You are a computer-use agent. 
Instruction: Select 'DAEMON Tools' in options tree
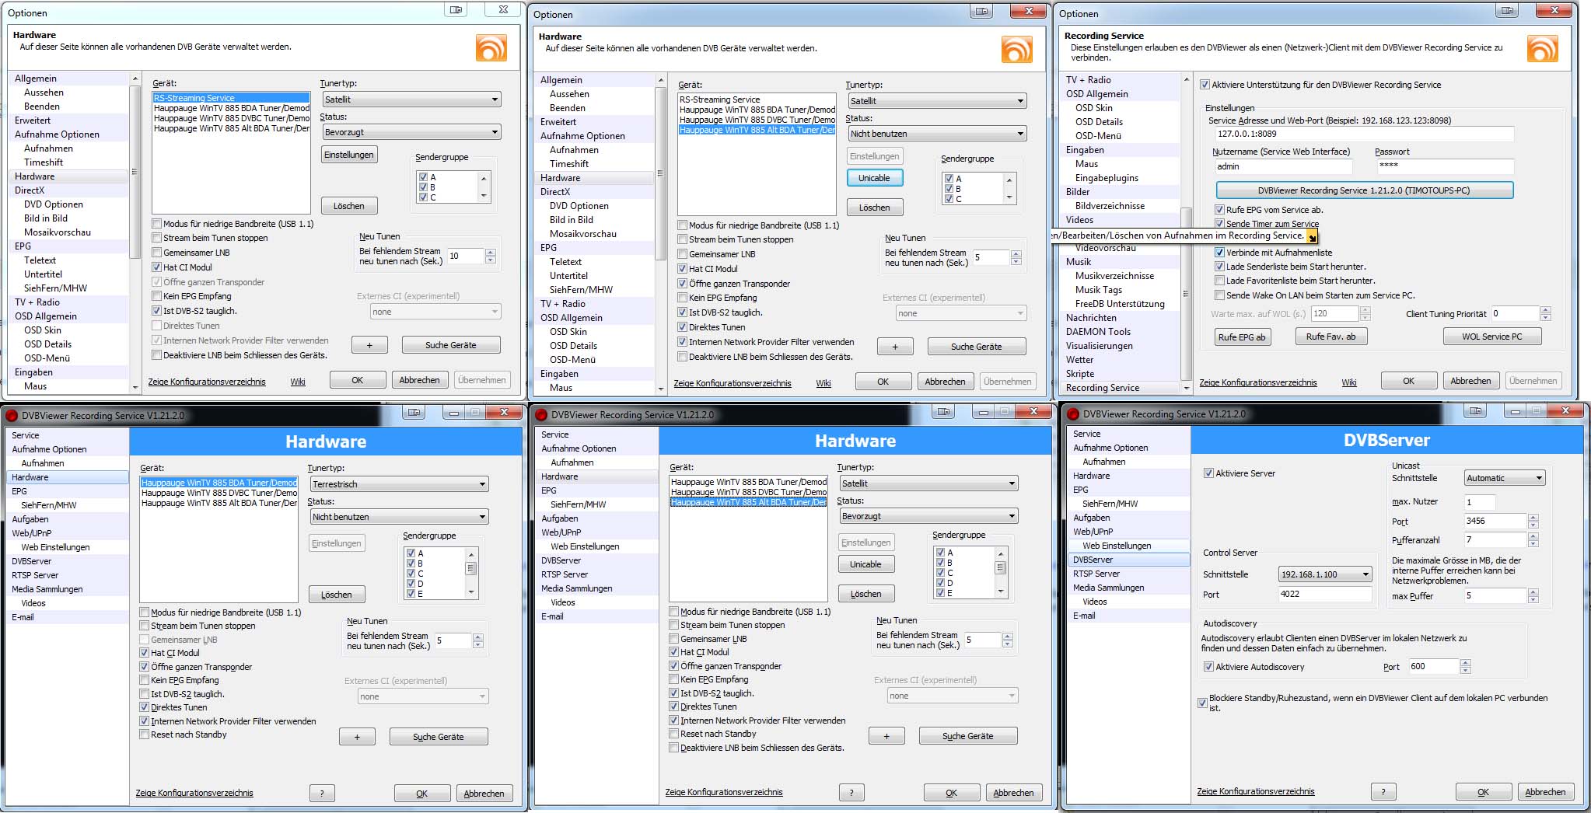pyautogui.click(x=1098, y=332)
